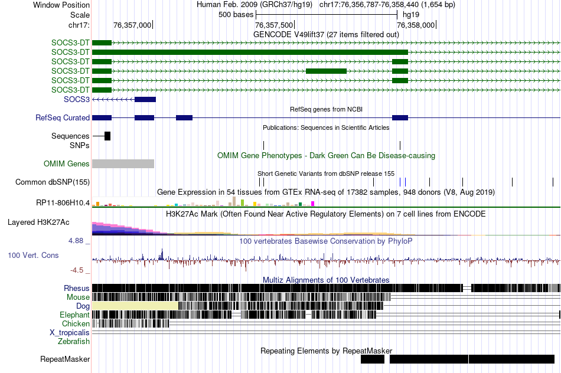Click the rightmost RepeatMasker block
This screenshot has height=373, width=561.
coord(511,359)
